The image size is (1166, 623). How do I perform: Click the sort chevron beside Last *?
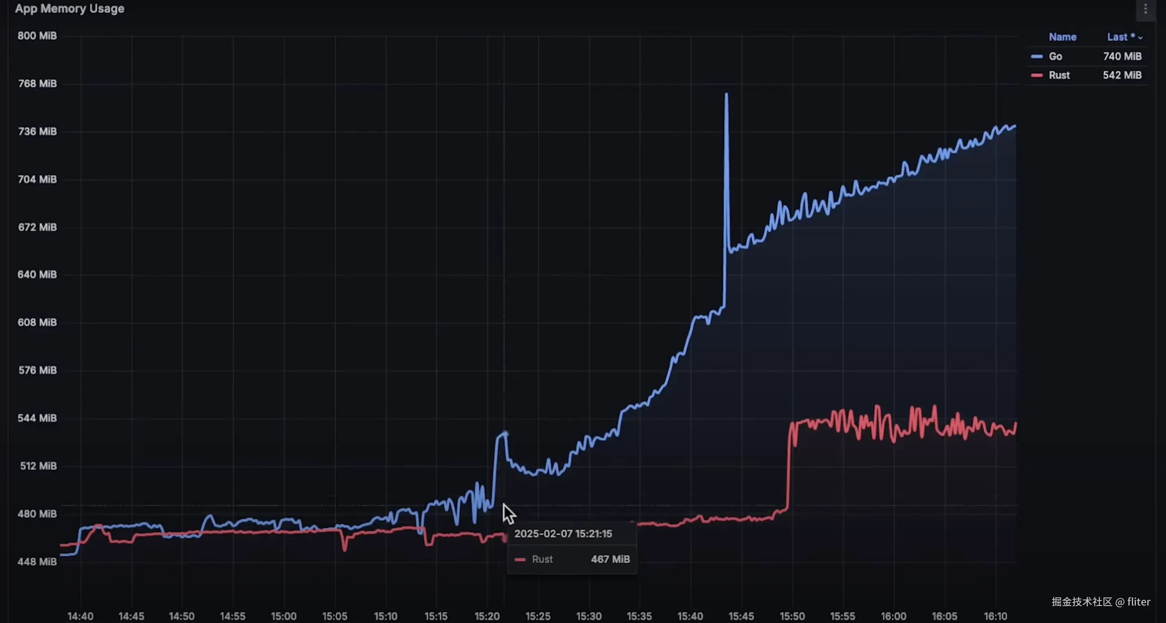[x=1140, y=38]
